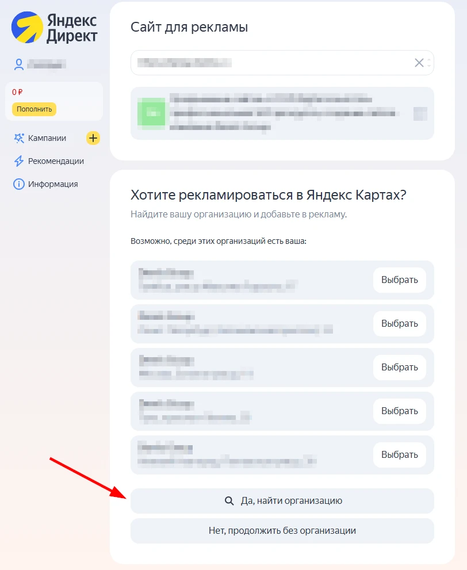Choose the third organization via Выбрать
Image resolution: width=467 pixels, height=570 pixels.
399,368
